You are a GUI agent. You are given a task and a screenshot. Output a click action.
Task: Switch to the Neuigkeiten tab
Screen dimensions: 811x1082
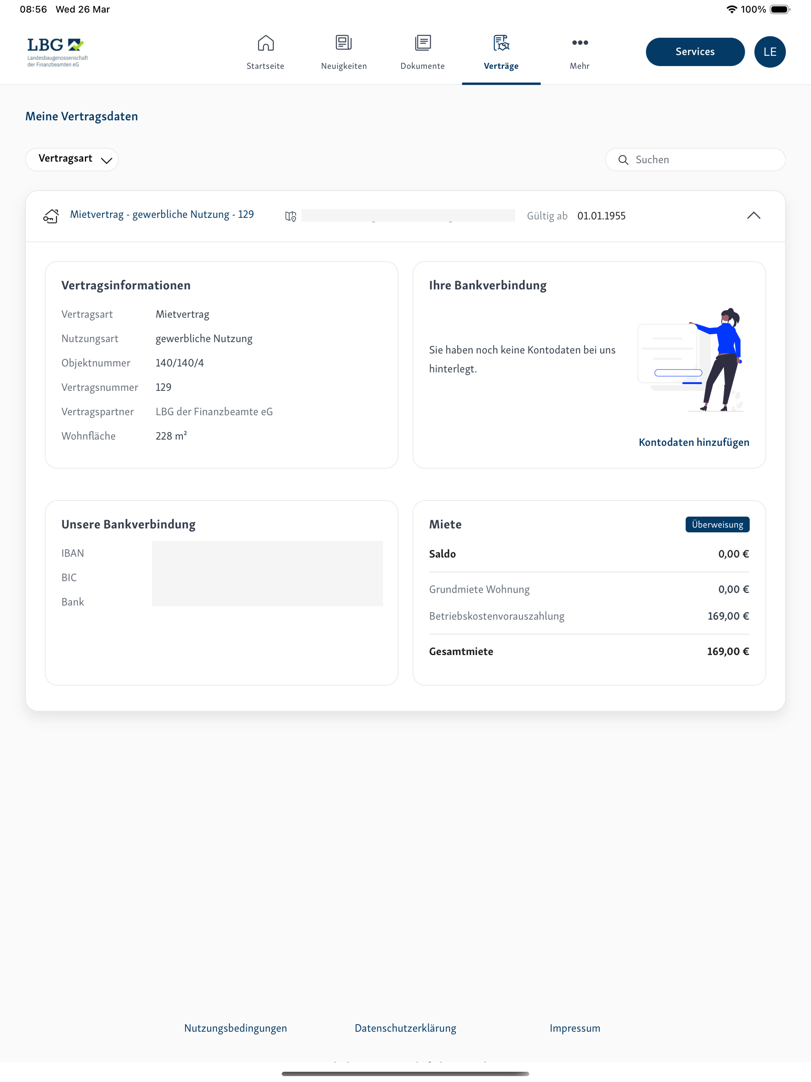pos(344,52)
